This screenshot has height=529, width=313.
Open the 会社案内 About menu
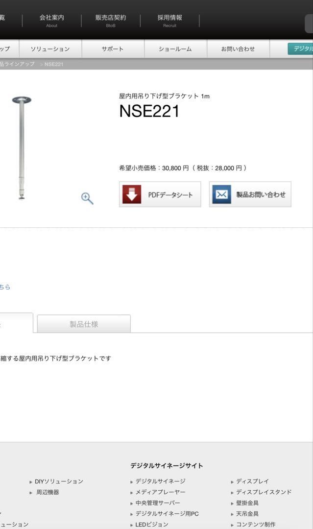[x=51, y=20]
